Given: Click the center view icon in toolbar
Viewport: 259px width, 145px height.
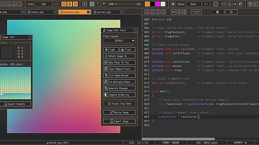Looking at the screenshot, I should [x=85, y=4].
